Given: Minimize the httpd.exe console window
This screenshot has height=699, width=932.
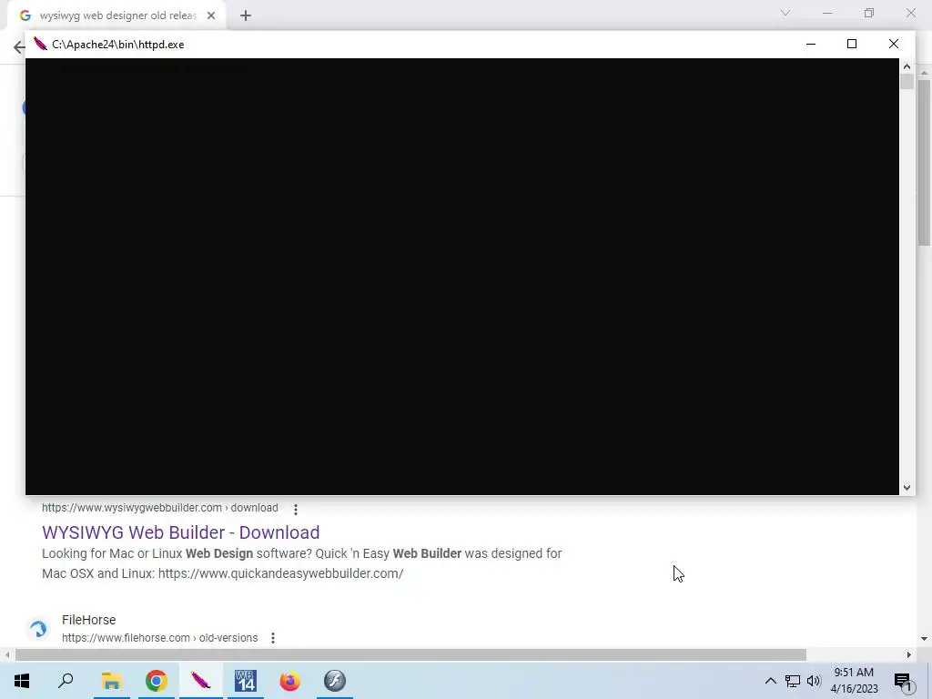Looking at the screenshot, I should click(810, 44).
